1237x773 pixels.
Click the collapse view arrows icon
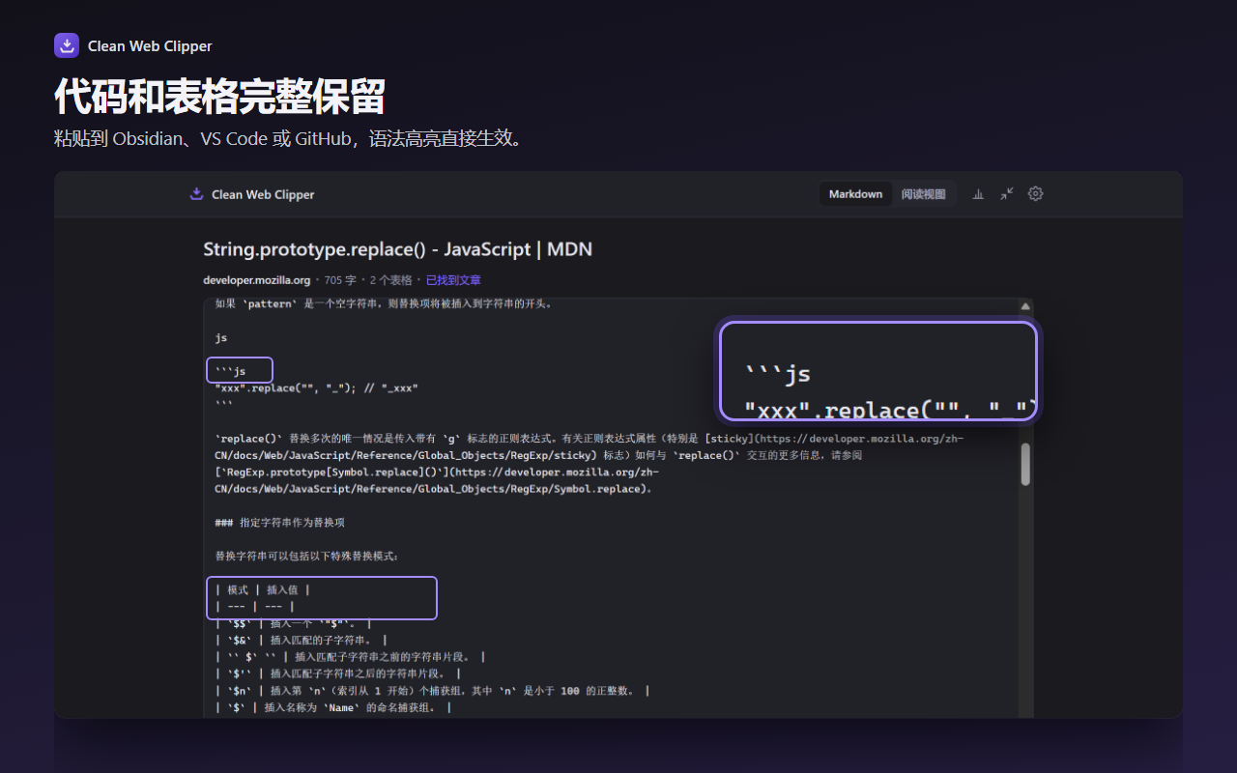[1007, 193]
